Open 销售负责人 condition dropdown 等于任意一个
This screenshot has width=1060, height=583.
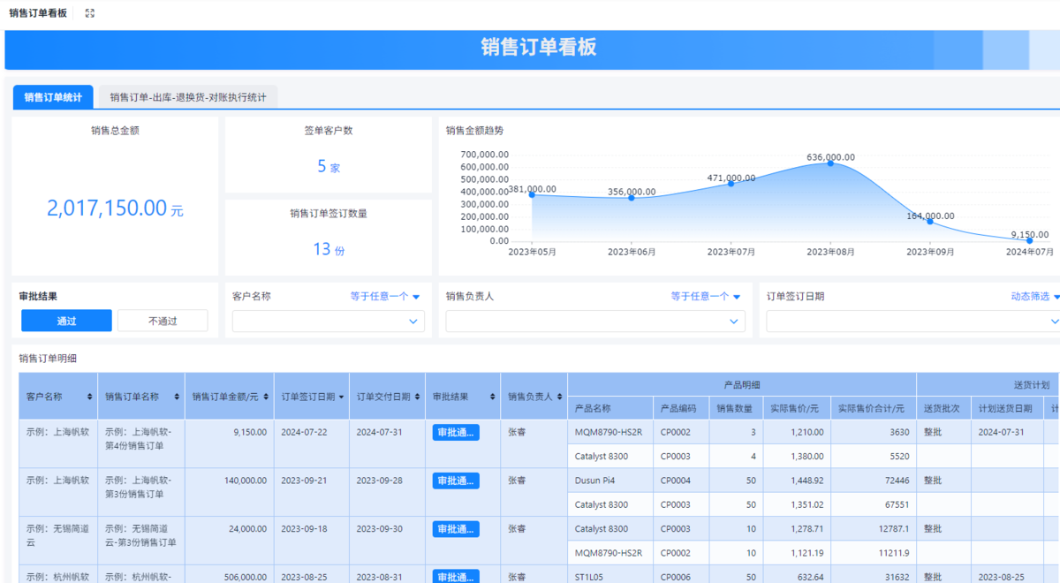click(705, 297)
